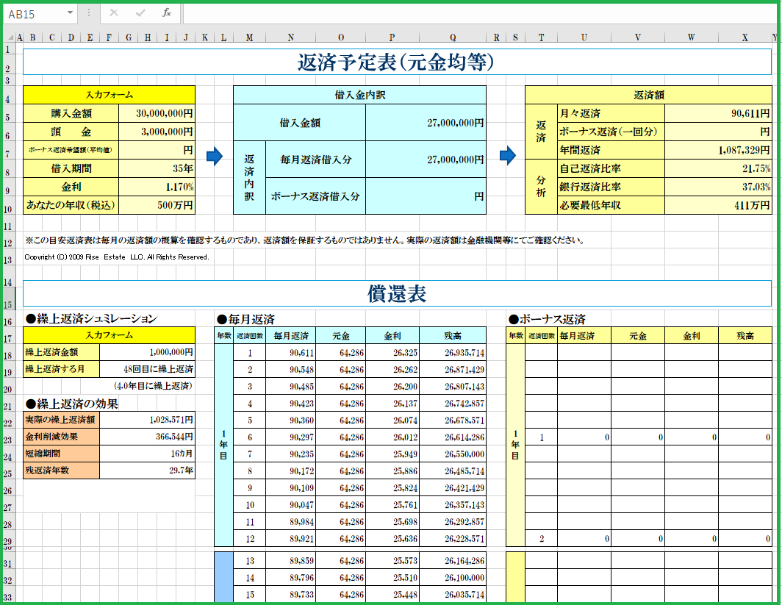This screenshot has height=605, width=782.
Task: Click balance 26,935,714 in first repayment
Action: click(x=453, y=353)
